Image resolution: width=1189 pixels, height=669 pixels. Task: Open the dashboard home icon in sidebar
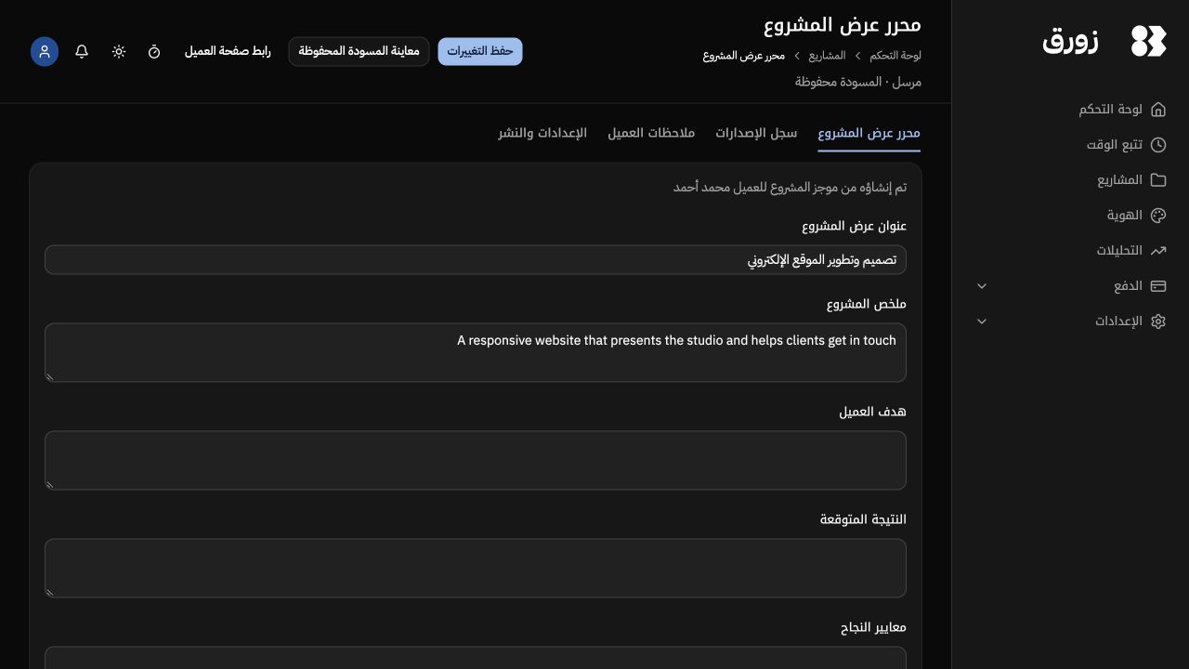[1158, 110]
